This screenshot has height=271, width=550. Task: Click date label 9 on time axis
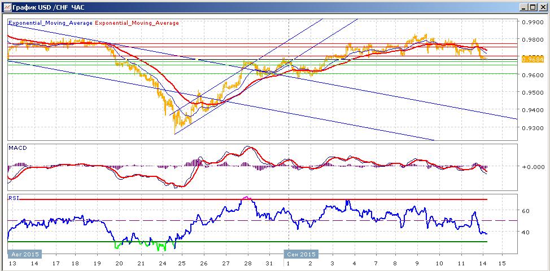[417, 263]
